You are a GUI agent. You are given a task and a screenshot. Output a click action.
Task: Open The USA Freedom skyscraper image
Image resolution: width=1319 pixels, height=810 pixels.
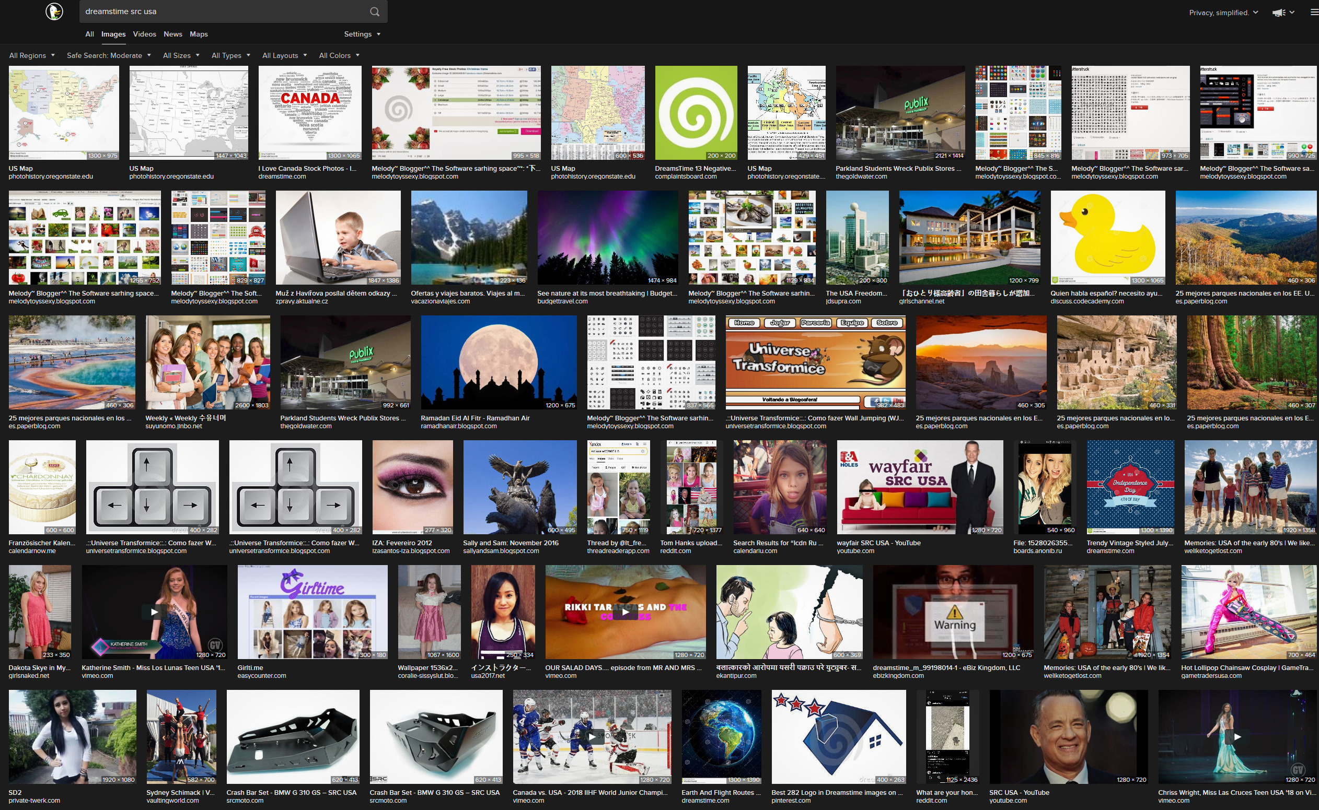pyautogui.click(x=858, y=238)
